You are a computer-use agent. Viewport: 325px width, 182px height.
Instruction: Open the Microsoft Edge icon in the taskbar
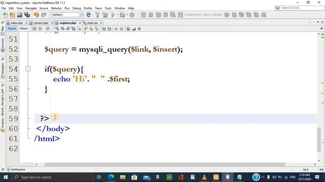(x=111, y=177)
